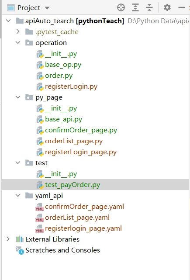
Task: Select the apiAuto_tearch project root
Action: [x=75, y=21]
